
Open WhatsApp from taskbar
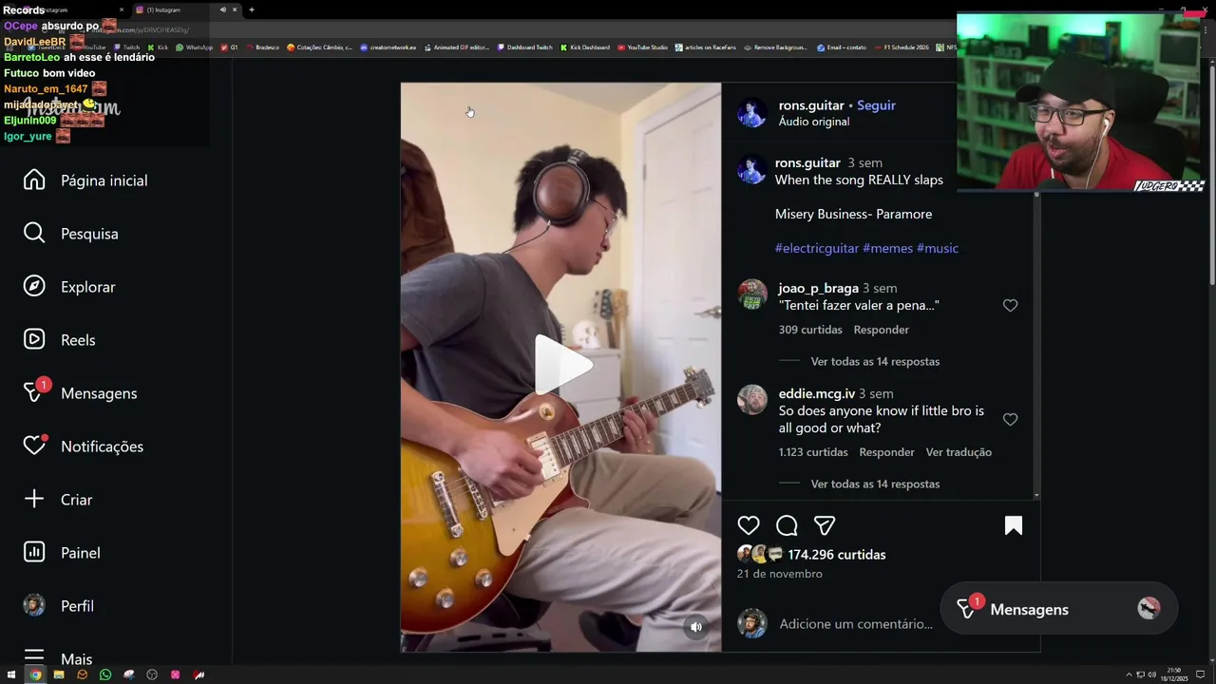105,674
